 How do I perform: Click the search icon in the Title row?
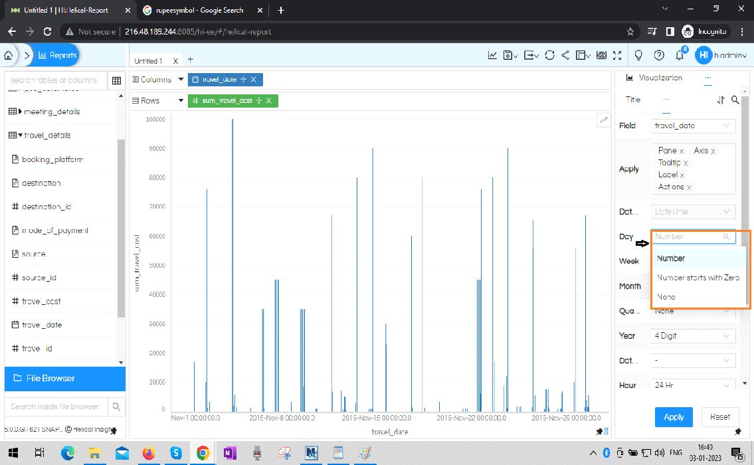coord(735,100)
